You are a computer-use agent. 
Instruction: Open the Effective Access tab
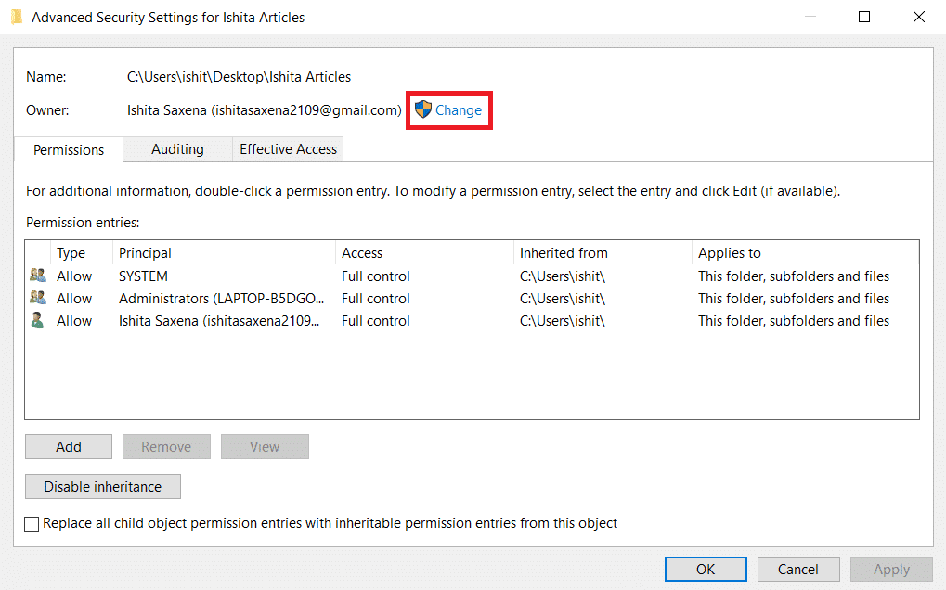[x=289, y=148]
